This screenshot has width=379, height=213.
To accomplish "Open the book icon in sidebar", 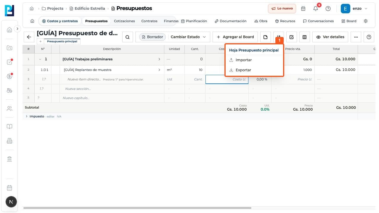I will (9, 127).
